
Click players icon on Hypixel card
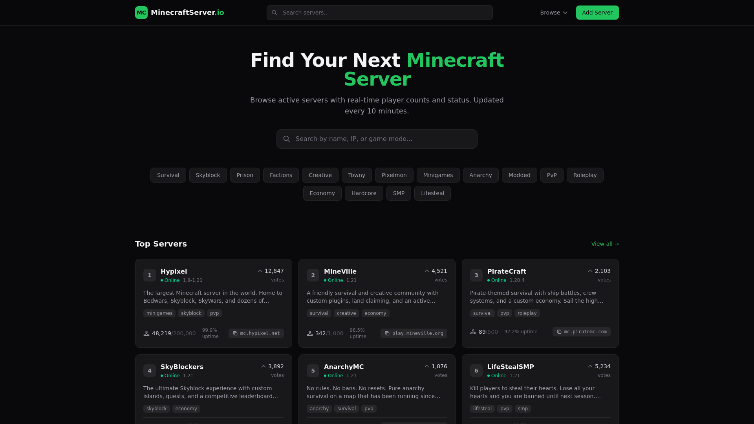146,333
